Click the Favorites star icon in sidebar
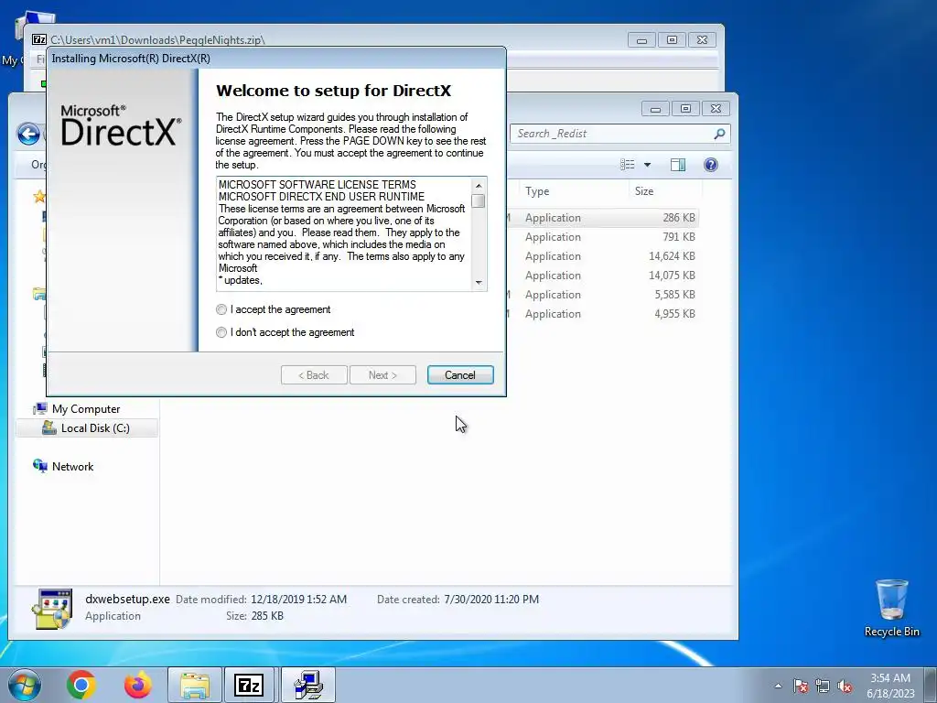Viewport: 937px width, 703px height. tap(39, 196)
